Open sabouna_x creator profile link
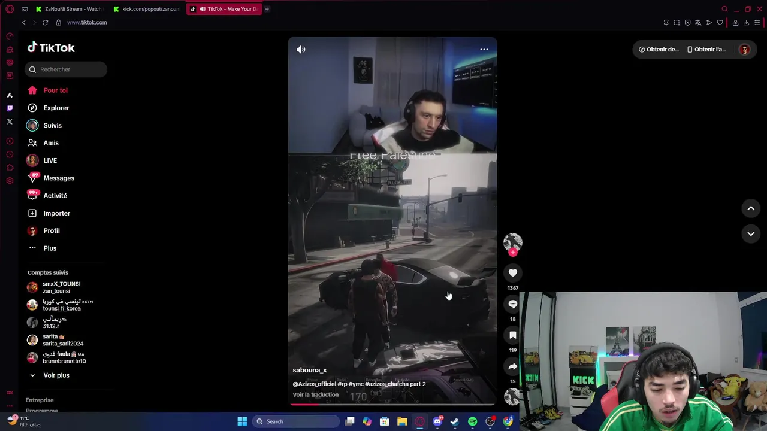 pyautogui.click(x=310, y=371)
